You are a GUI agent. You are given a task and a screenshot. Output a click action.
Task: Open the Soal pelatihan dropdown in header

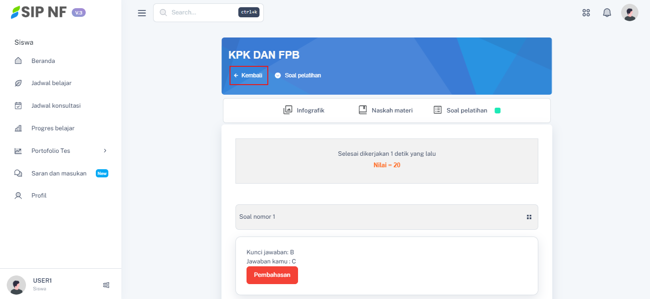[298, 75]
